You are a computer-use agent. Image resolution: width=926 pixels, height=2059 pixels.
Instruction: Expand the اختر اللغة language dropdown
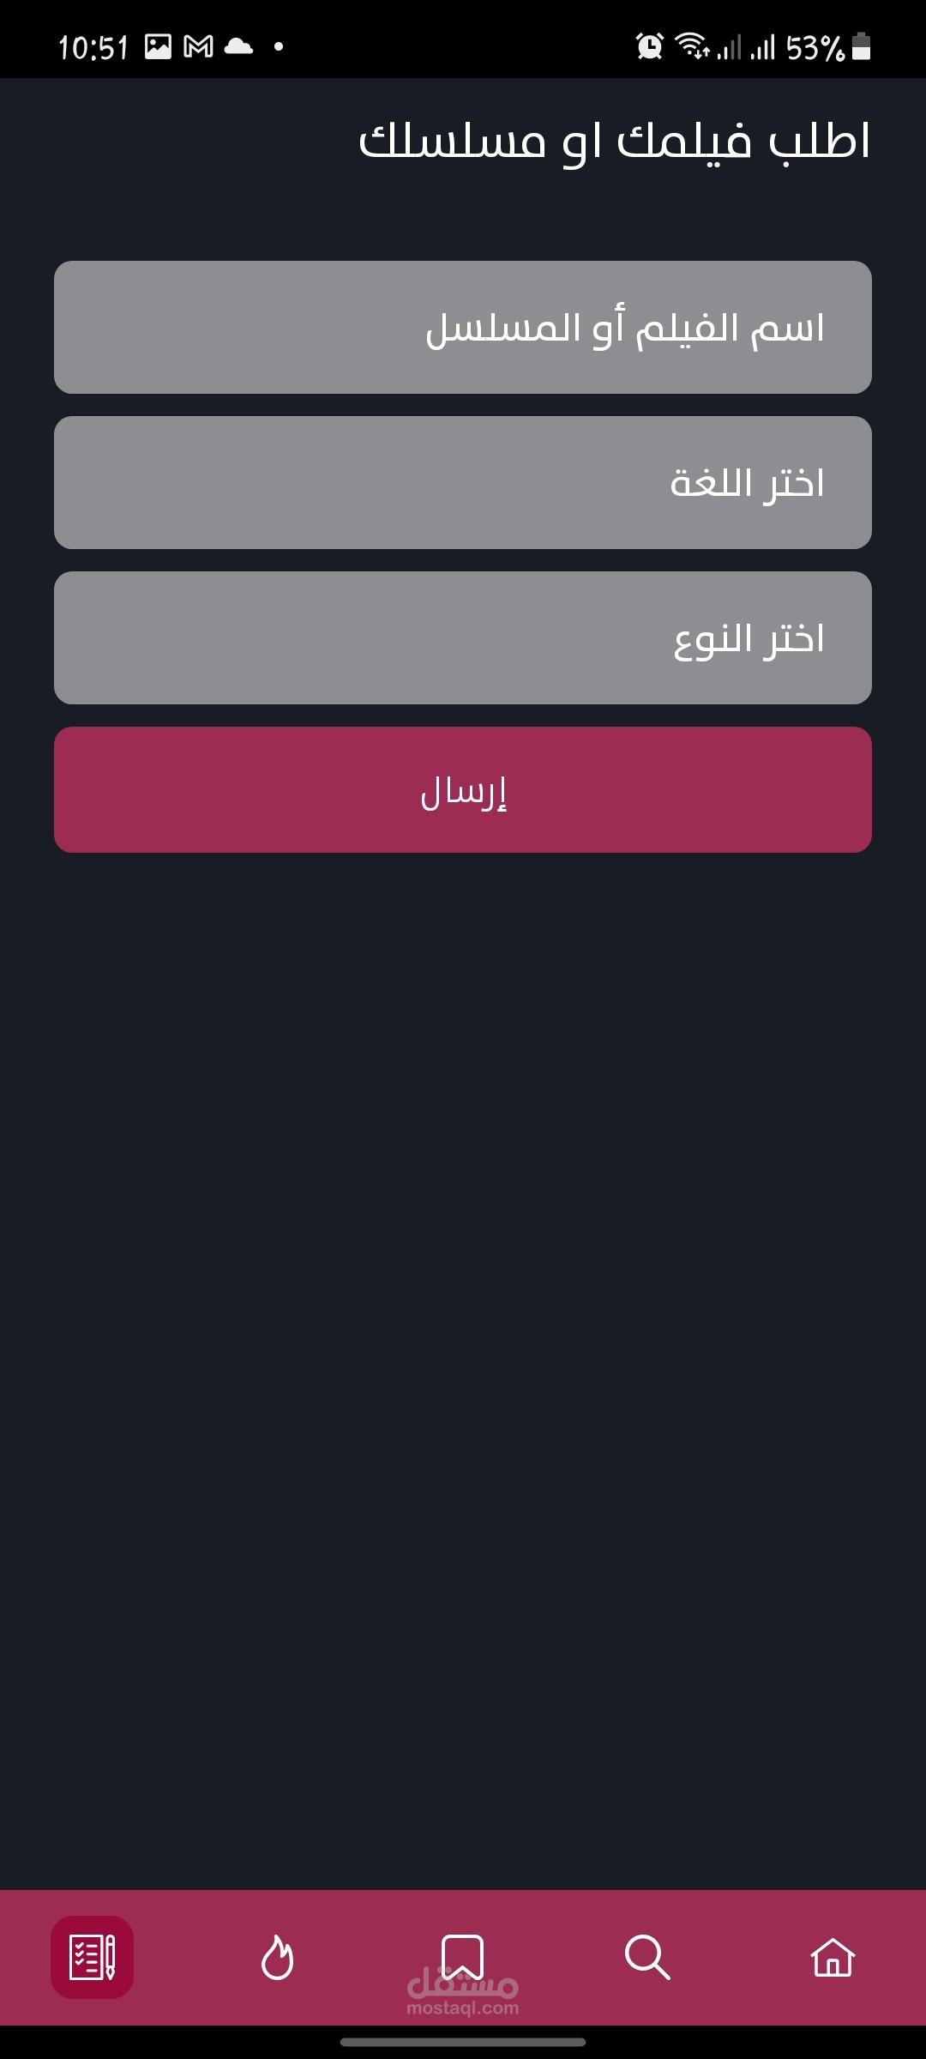click(463, 482)
